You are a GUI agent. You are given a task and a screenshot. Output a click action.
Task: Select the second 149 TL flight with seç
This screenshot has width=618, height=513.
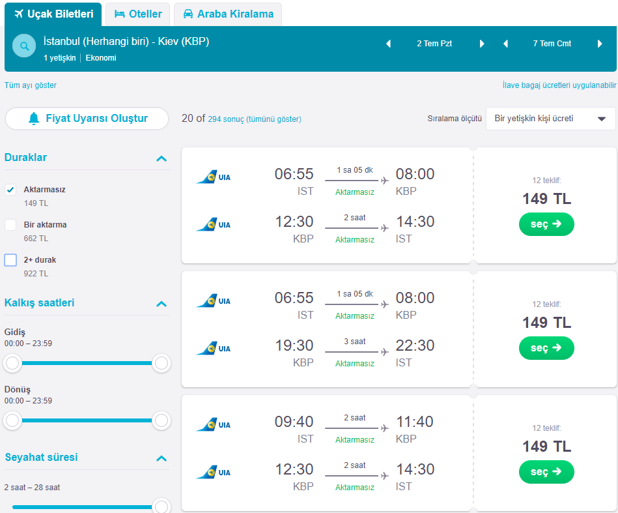pos(546,348)
